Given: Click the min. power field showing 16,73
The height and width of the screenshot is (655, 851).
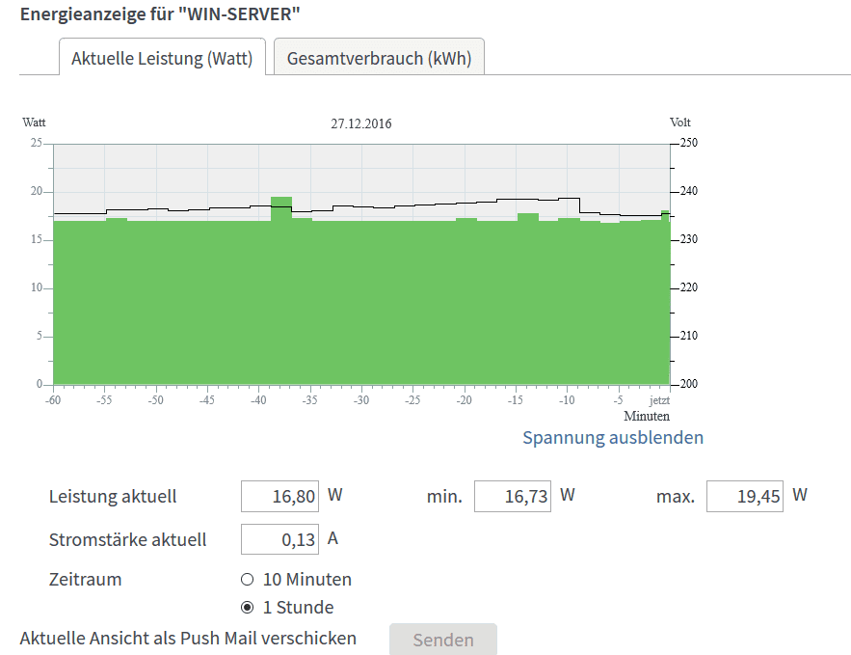Looking at the screenshot, I should [513, 496].
